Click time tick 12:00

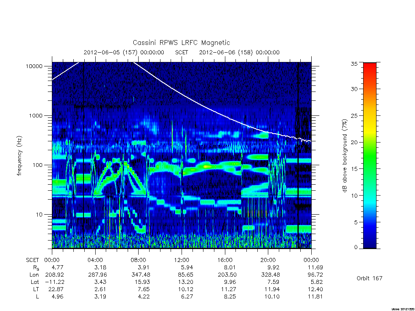click(x=182, y=260)
